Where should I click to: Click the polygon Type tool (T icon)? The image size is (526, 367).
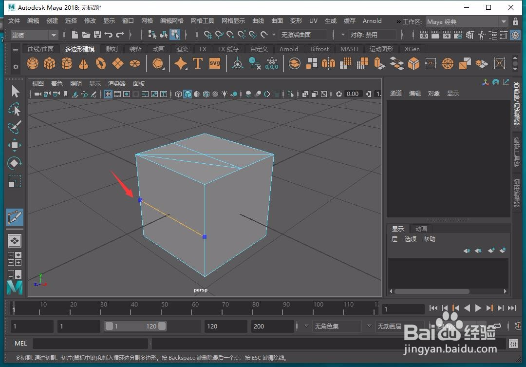198,63
